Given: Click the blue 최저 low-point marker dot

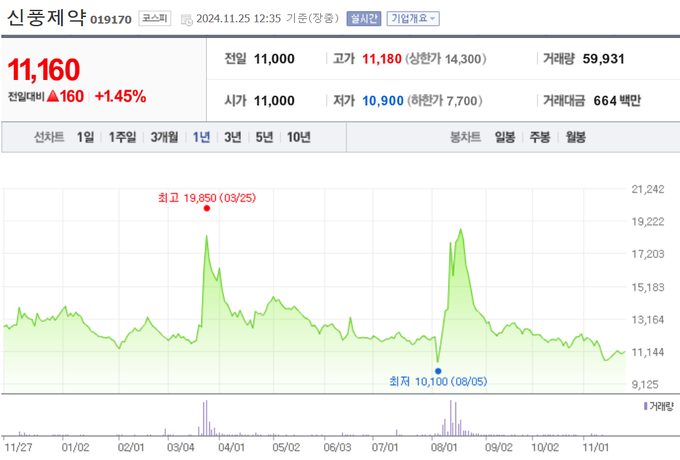Looking at the screenshot, I should (x=438, y=371).
